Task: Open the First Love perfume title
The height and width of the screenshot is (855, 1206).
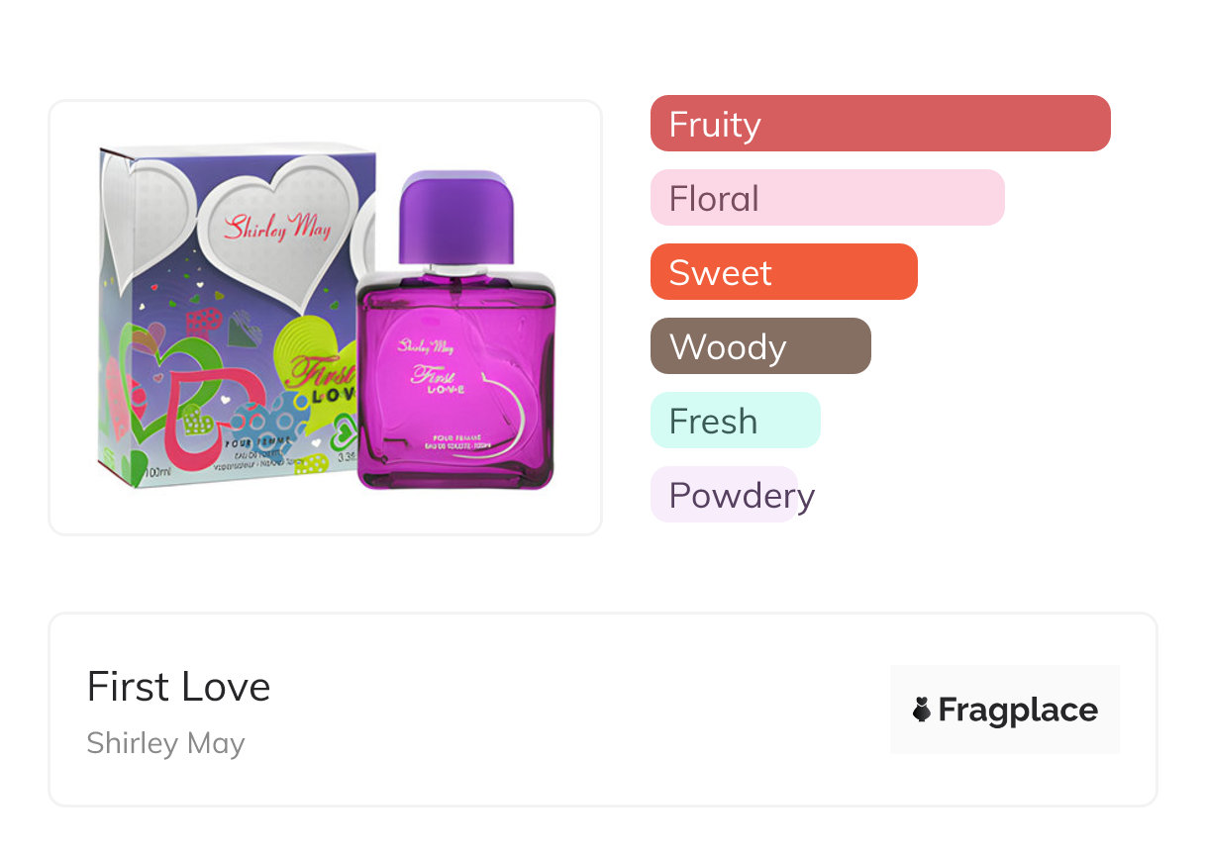Action: (178, 687)
